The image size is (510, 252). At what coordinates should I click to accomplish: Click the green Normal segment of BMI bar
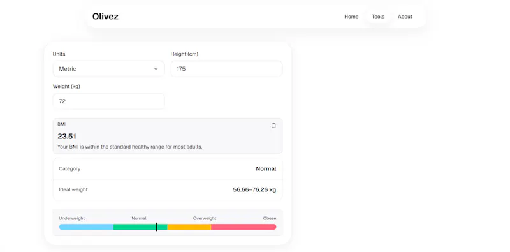pos(140,227)
